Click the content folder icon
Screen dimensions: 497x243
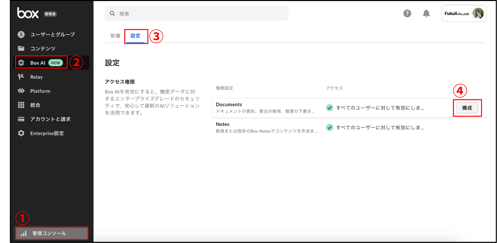click(21, 48)
